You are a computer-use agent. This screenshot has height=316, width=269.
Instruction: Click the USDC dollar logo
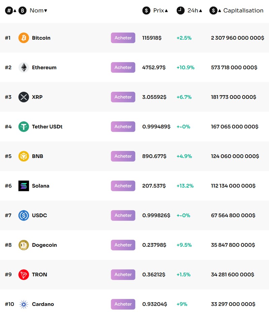23,215
